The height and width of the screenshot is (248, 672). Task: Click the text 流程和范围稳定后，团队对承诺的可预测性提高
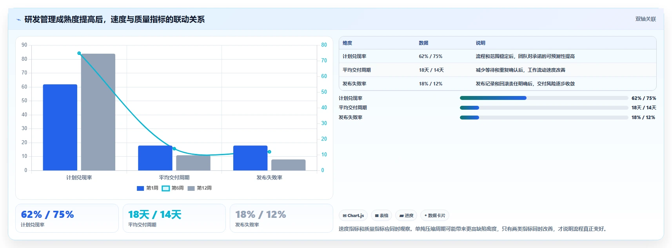click(525, 56)
